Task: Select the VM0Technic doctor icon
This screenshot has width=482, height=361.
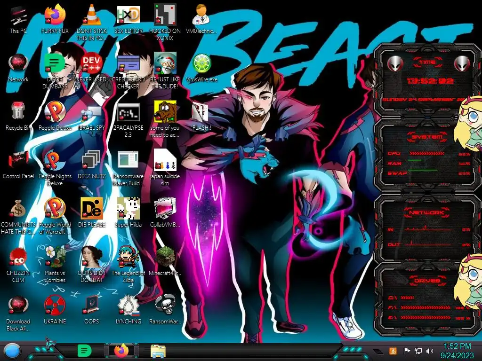Action: pos(201,15)
